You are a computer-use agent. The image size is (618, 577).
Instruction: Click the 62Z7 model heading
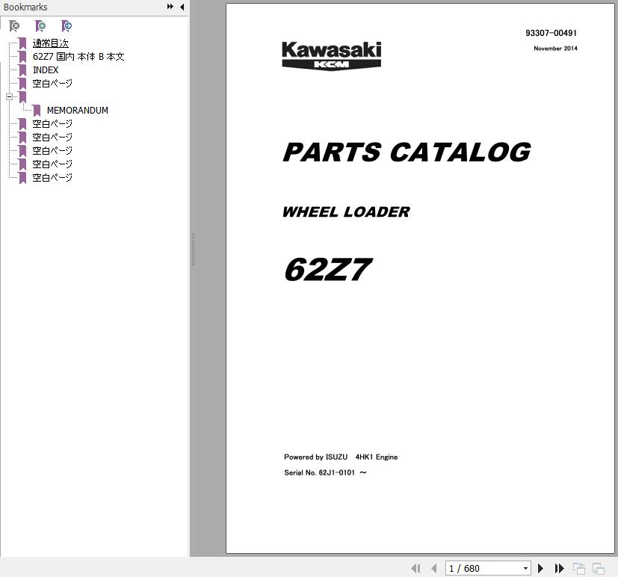328,270
